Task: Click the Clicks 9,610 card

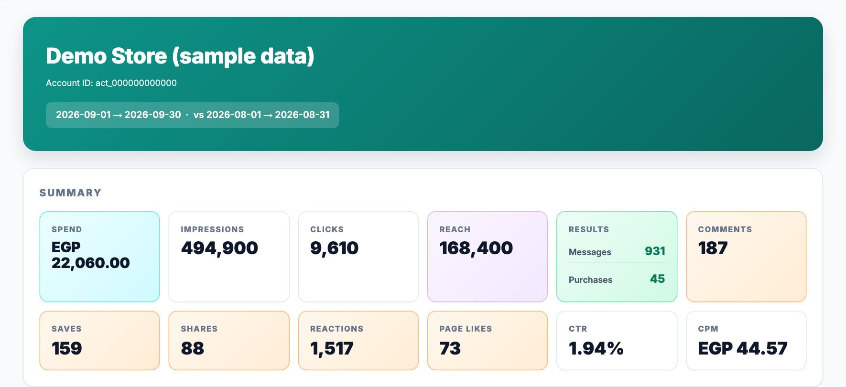Action: pos(358,257)
